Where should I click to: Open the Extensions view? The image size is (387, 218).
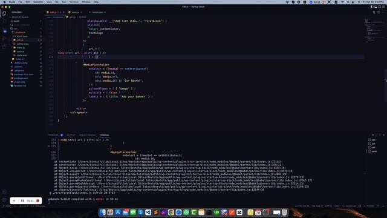coord(4,47)
